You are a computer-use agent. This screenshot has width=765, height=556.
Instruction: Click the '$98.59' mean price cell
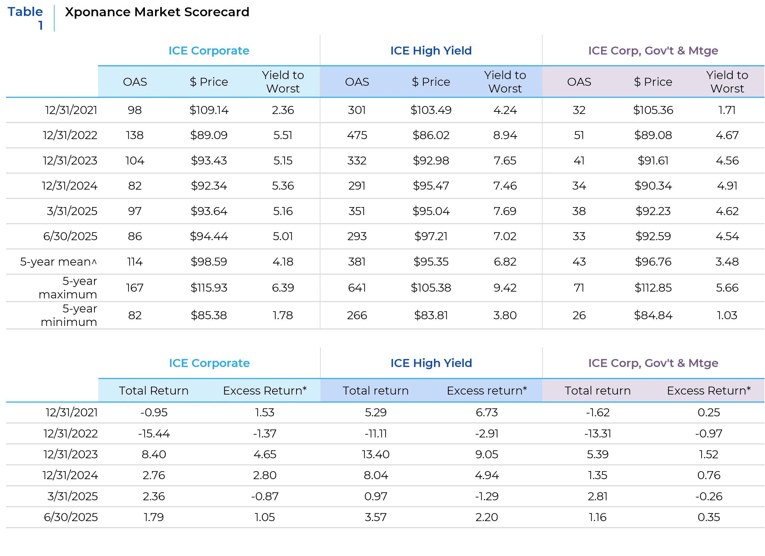(x=209, y=262)
